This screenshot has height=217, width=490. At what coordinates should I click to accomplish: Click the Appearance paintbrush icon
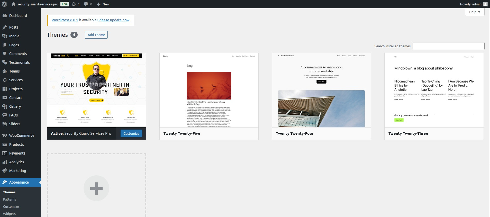coord(5,182)
